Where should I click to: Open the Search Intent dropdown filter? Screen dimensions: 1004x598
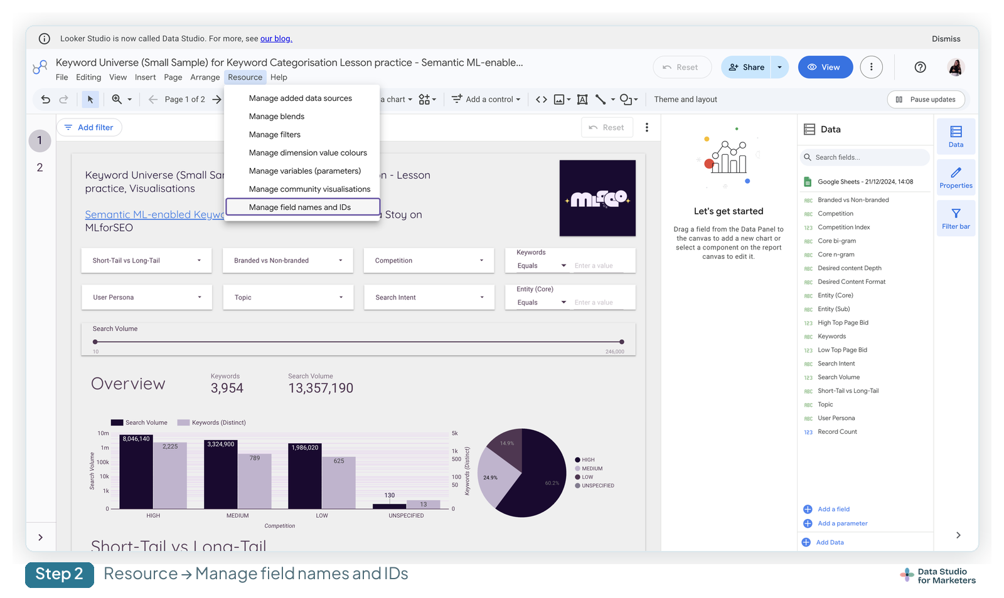429,297
